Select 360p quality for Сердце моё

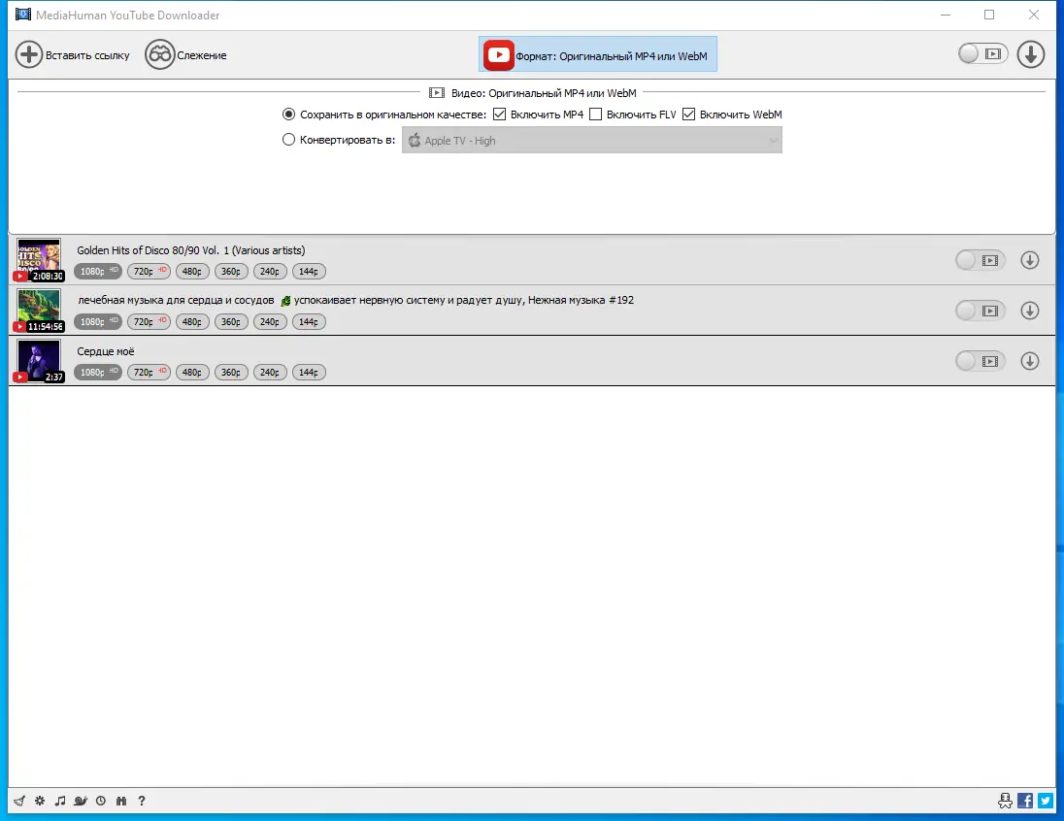[231, 373]
